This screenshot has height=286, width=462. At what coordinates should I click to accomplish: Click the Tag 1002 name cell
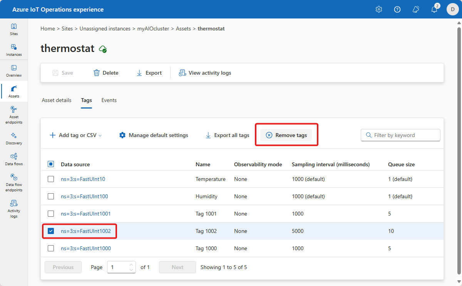coord(206,231)
